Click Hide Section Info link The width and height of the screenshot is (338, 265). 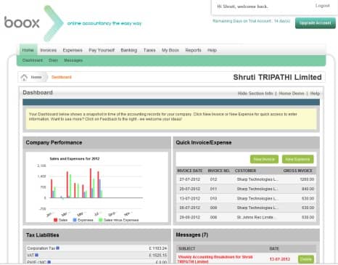pos(255,94)
